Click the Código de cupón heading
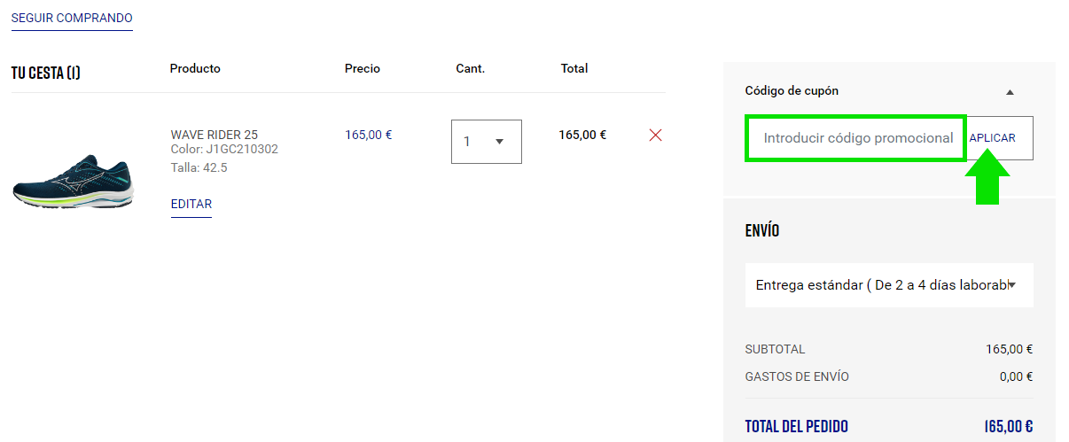Screen dimensions: 1069x442 pyautogui.click(x=792, y=90)
